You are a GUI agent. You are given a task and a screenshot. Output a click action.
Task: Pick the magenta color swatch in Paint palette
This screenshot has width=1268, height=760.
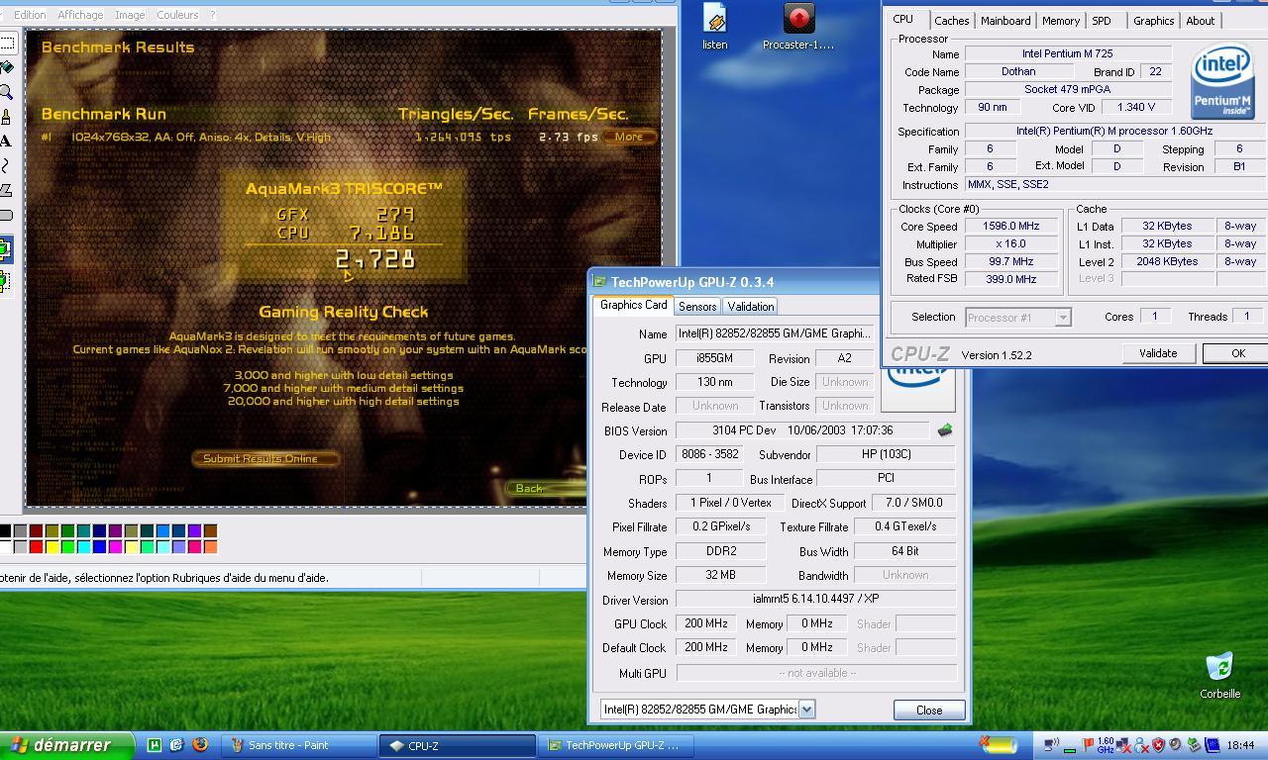pos(116,546)
